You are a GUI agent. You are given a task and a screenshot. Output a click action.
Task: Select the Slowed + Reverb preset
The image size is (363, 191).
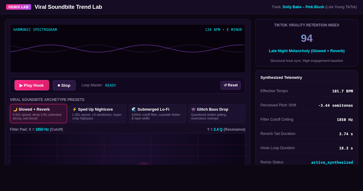coord(38,113)
